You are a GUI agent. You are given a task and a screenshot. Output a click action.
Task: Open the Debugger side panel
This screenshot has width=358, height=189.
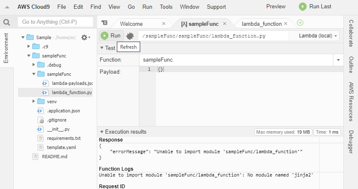tap(351, 142)
